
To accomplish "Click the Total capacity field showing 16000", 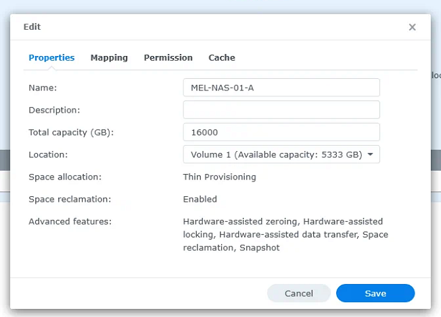I will 281,132.
